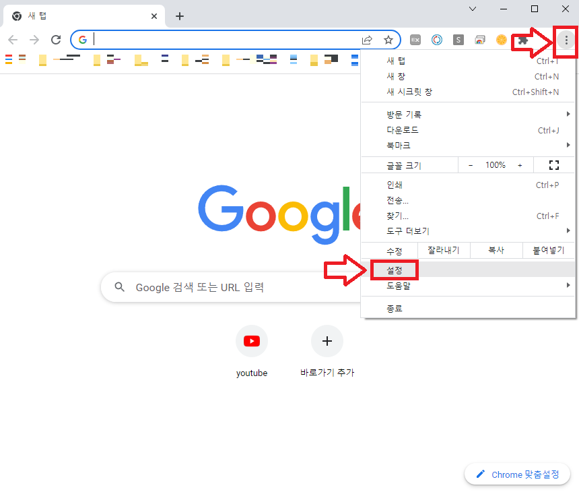
Task: Increase zoom with the plus button
Action: [520, 165]
